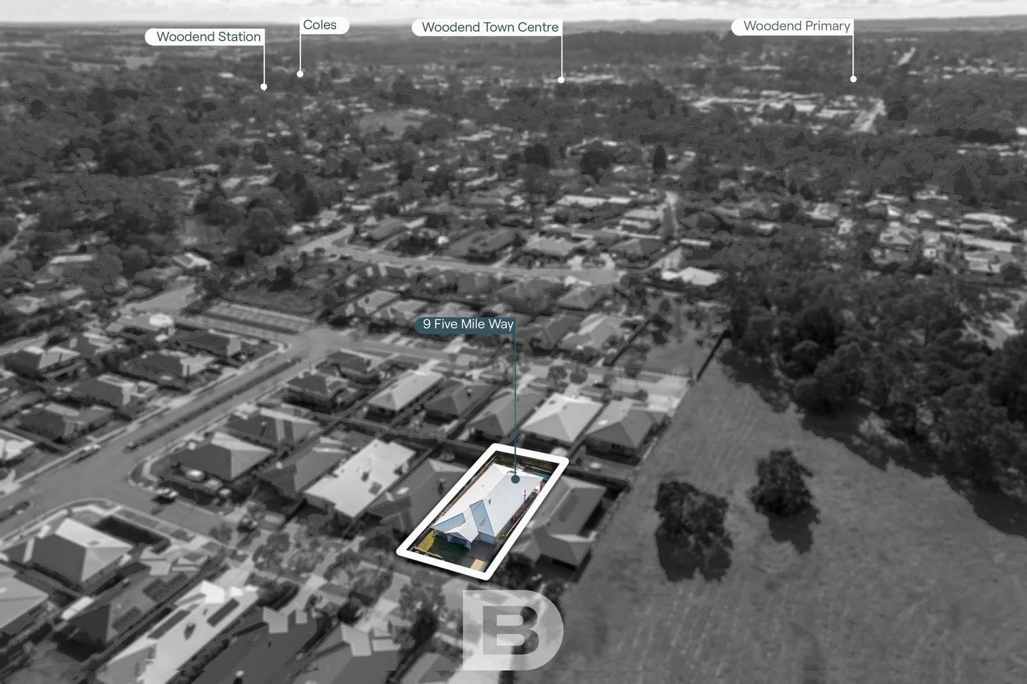
Task: Click the Coles callout connector line
Action: [299, 54]
